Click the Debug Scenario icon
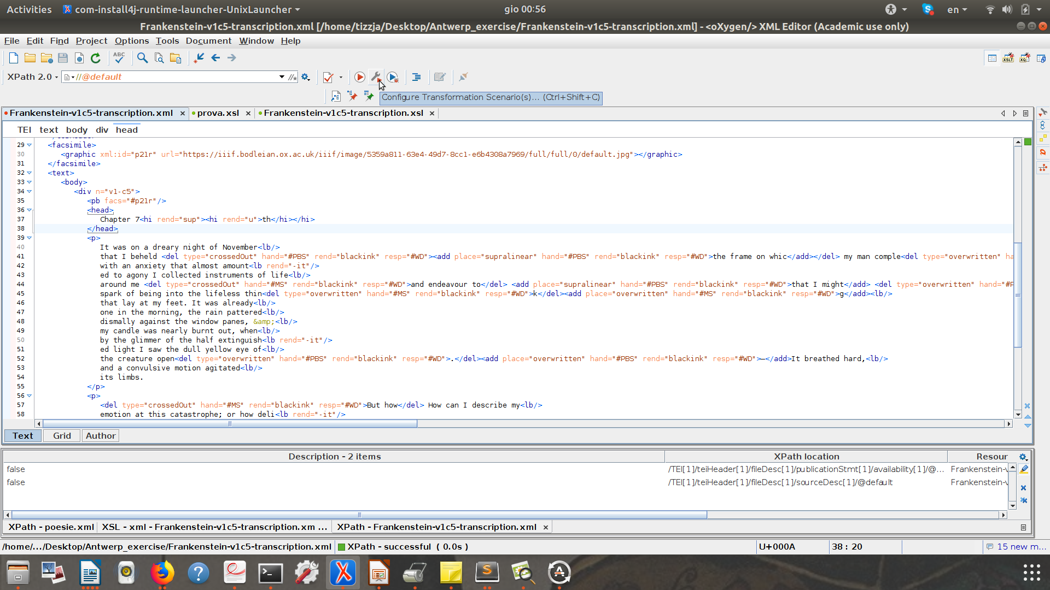 click(x=393, y=77)
